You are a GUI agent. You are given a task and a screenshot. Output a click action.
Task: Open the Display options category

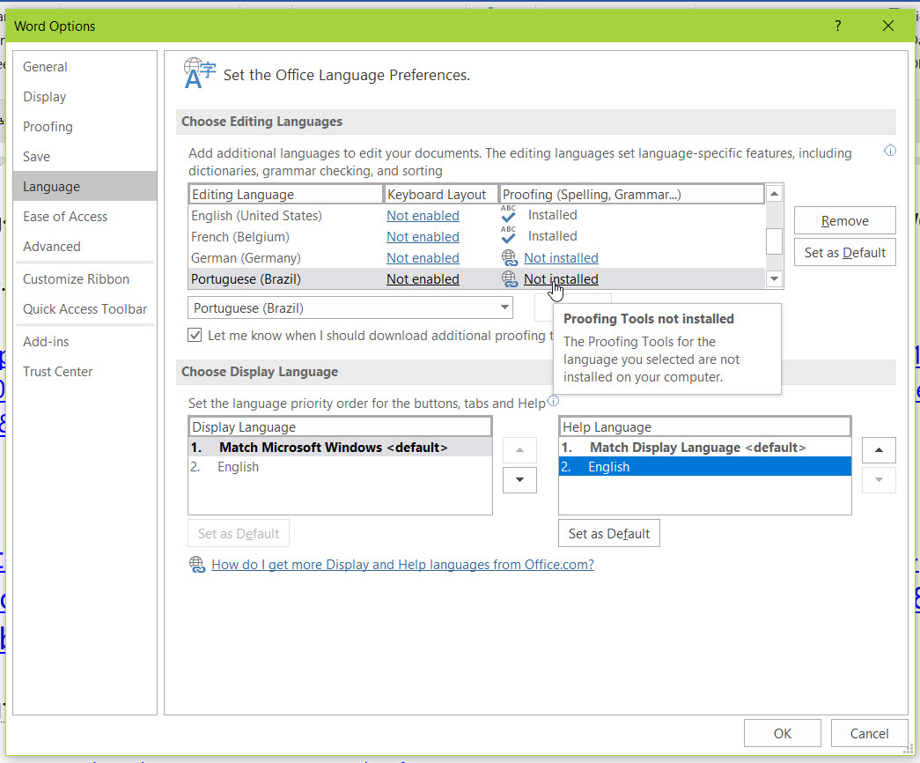pos(85,97)
